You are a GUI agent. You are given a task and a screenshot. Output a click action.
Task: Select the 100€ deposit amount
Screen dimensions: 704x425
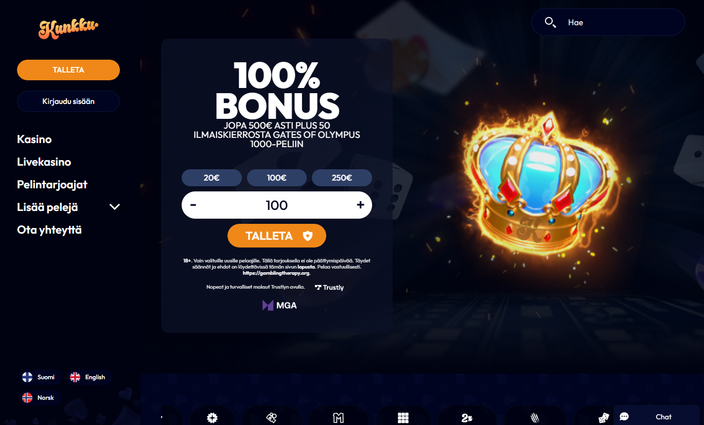277,178
